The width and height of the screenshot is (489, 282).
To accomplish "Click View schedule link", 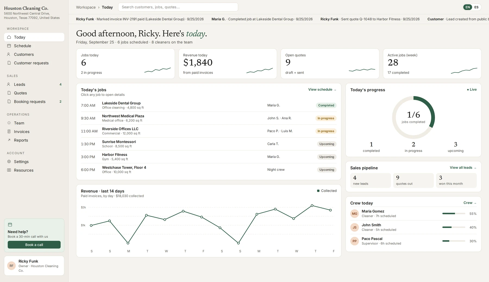I will coord(322,90).
